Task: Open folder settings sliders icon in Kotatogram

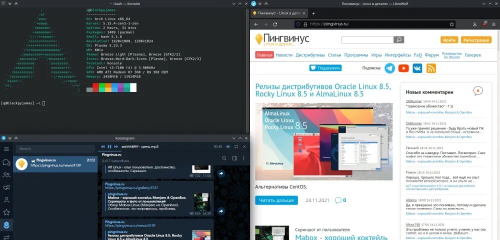Action: 6,237
